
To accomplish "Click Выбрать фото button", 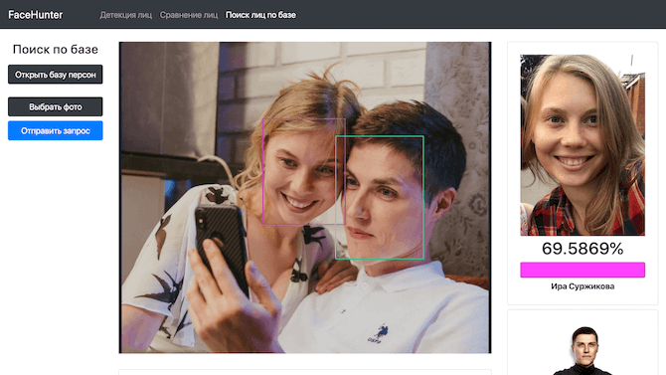I will tap(56, 106).
